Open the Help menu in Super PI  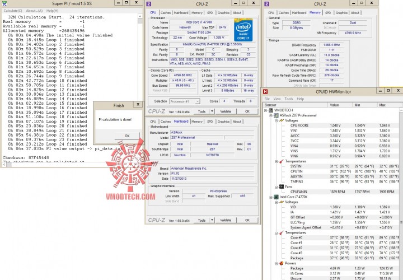[52, 11]
